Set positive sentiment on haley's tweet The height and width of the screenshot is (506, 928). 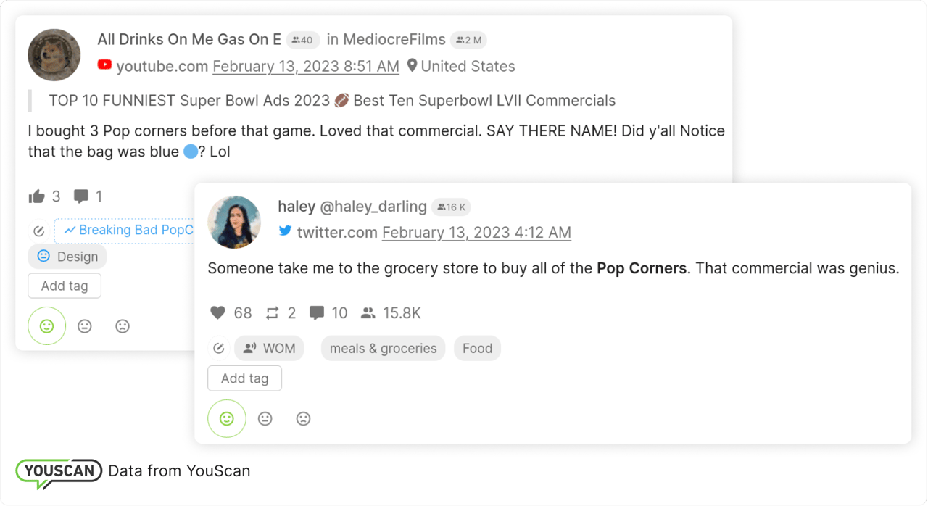(227, 419)
